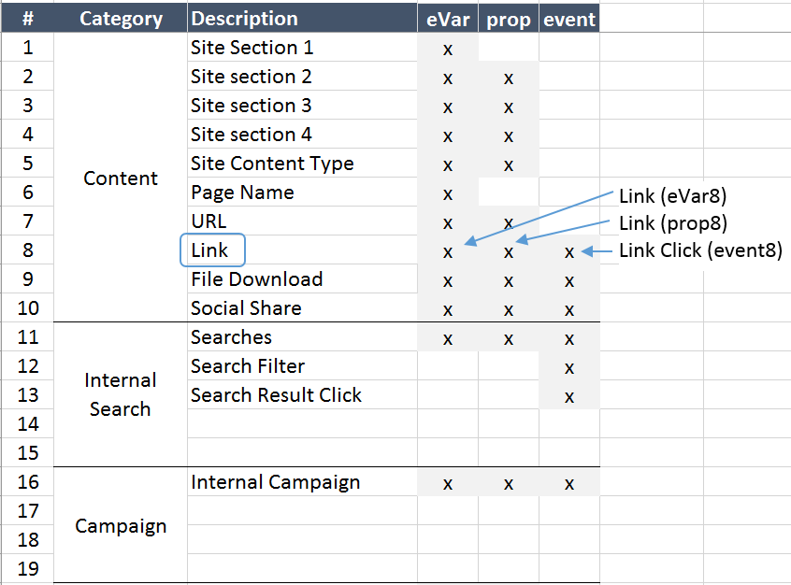The image size is (791, 585).
Task: Click the Link description cell
Action: [x=302, y=250]
